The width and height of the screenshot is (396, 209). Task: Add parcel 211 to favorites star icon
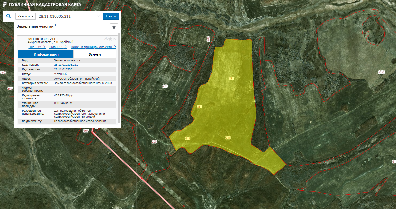click(x=110, y=39)
